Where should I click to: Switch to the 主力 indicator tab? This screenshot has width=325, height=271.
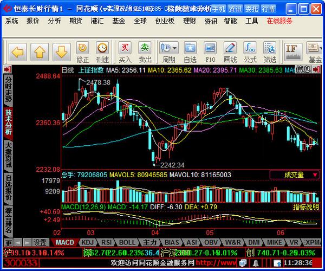click(x=149, y=242)
